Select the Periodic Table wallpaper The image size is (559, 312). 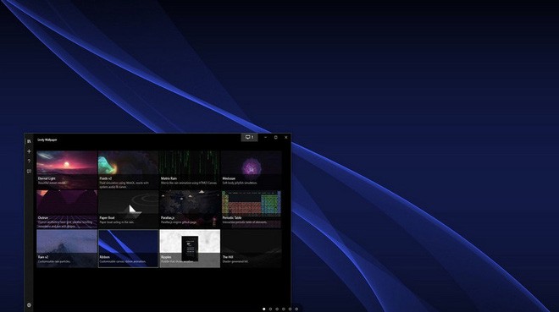(x=251, y=209)
